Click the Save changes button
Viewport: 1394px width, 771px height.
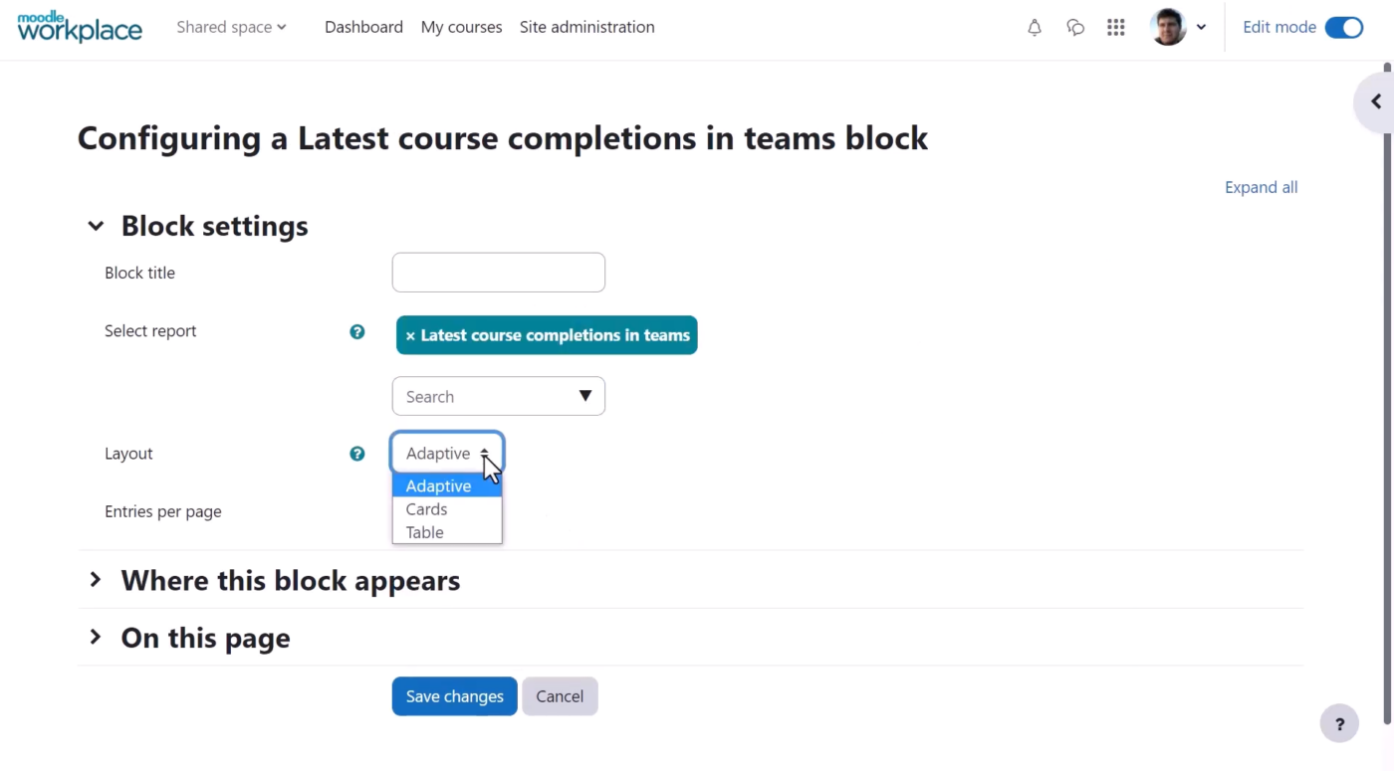(454, 695)
